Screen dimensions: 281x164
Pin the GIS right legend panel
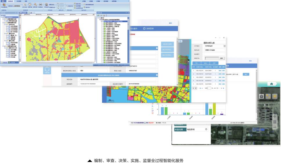(x=126, y=13)
